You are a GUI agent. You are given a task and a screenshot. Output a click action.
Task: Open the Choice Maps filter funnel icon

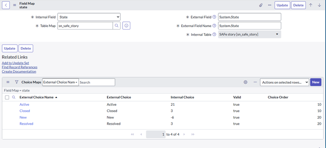click(x=16, y=82)
